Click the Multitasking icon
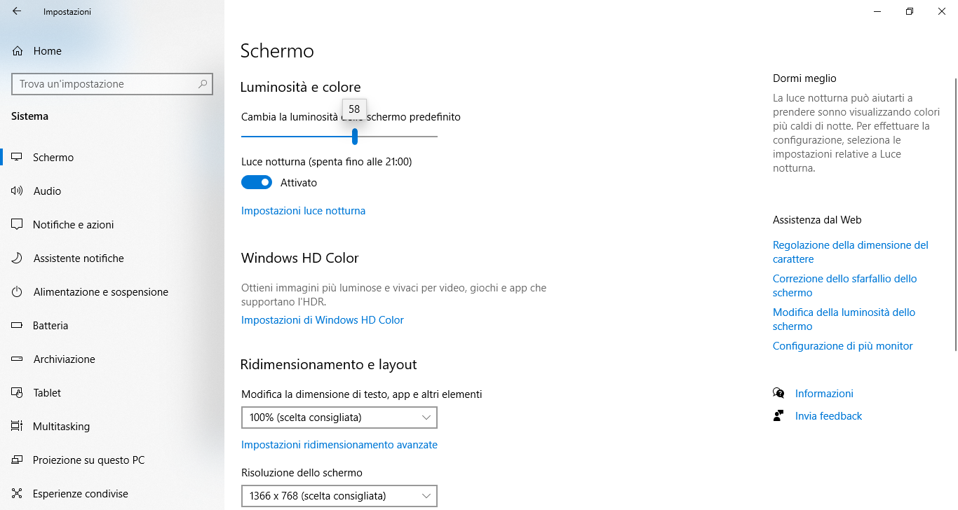 click(18, 426)
